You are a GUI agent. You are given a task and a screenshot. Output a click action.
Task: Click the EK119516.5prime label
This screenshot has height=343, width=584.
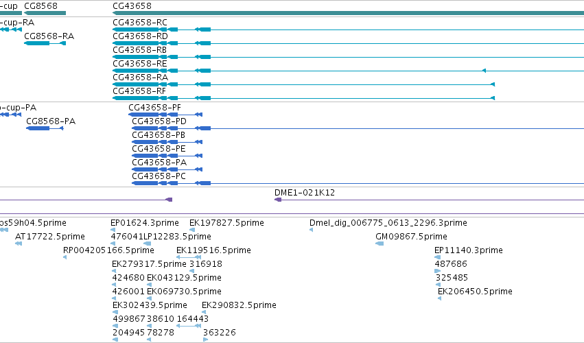point(213,250)
